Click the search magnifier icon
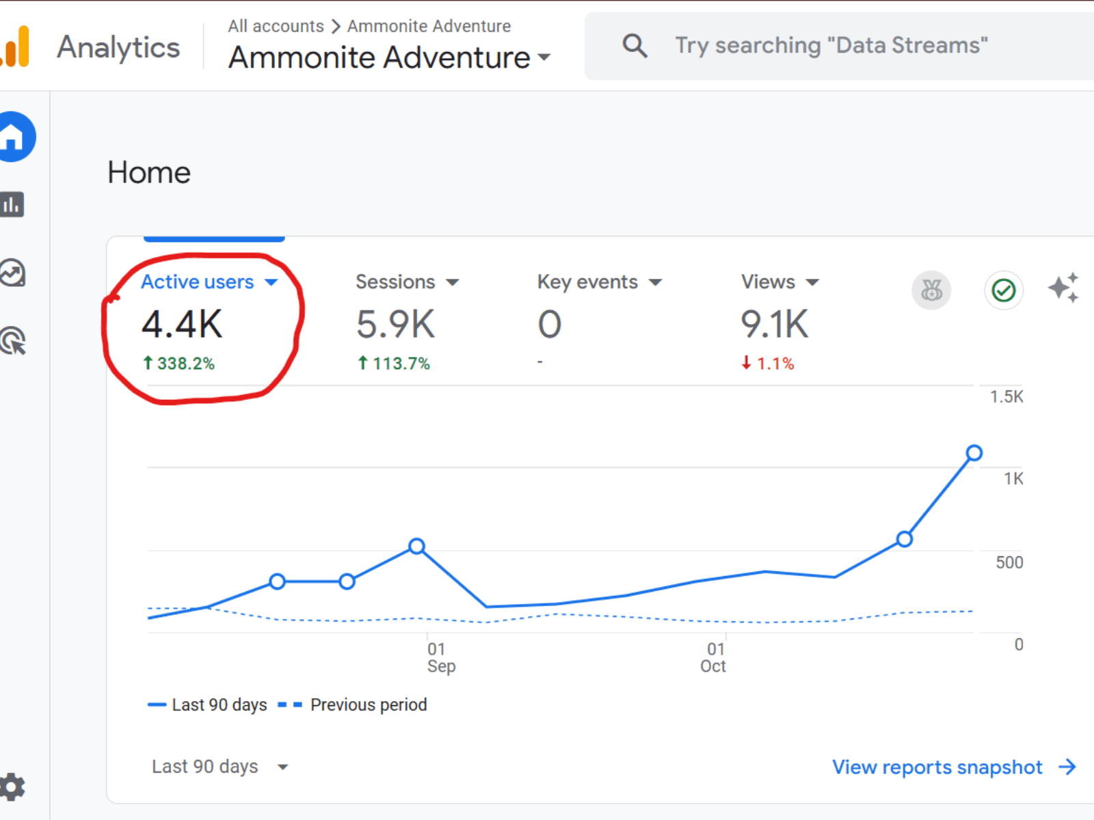The image size is (1094, 820). pyautogui.click(x=635, y=45)
